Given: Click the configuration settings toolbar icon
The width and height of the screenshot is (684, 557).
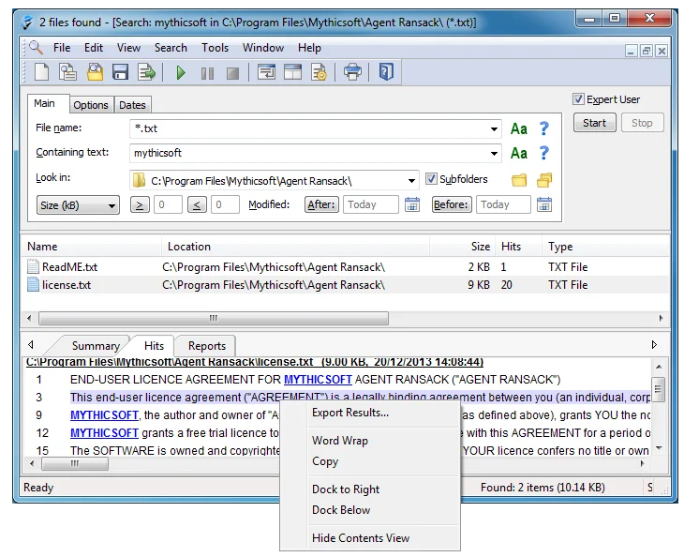Looking at the screenshot, I should click(319, 72).
